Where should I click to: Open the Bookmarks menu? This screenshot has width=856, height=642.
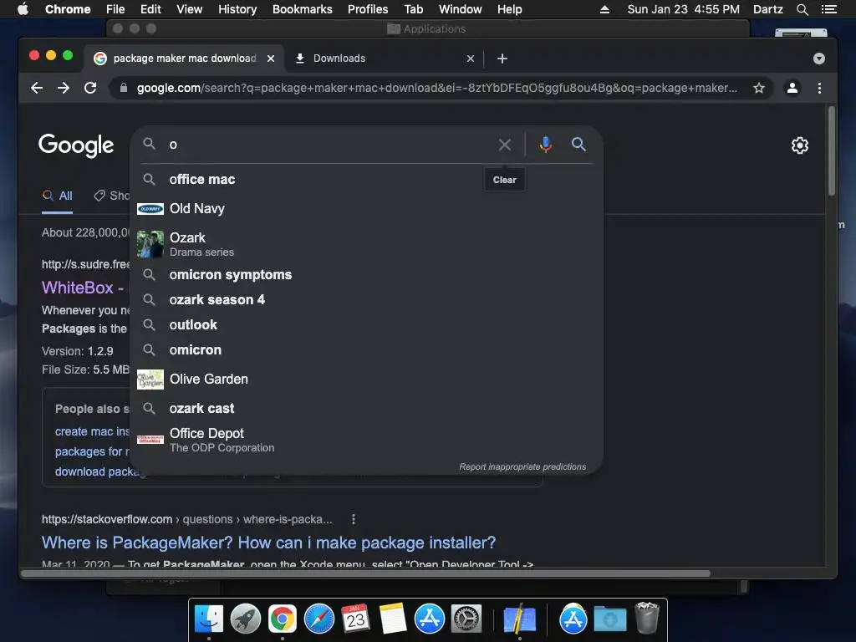click(x=303, y=9)
